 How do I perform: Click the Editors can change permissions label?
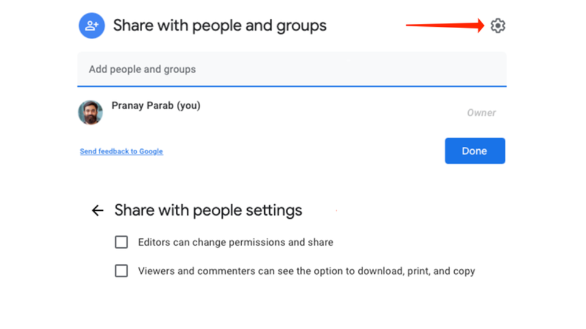click(x=236, y=242)
